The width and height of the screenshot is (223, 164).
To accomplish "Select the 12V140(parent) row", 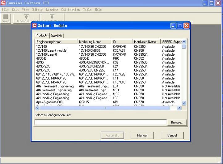I will tap(108, 54).
